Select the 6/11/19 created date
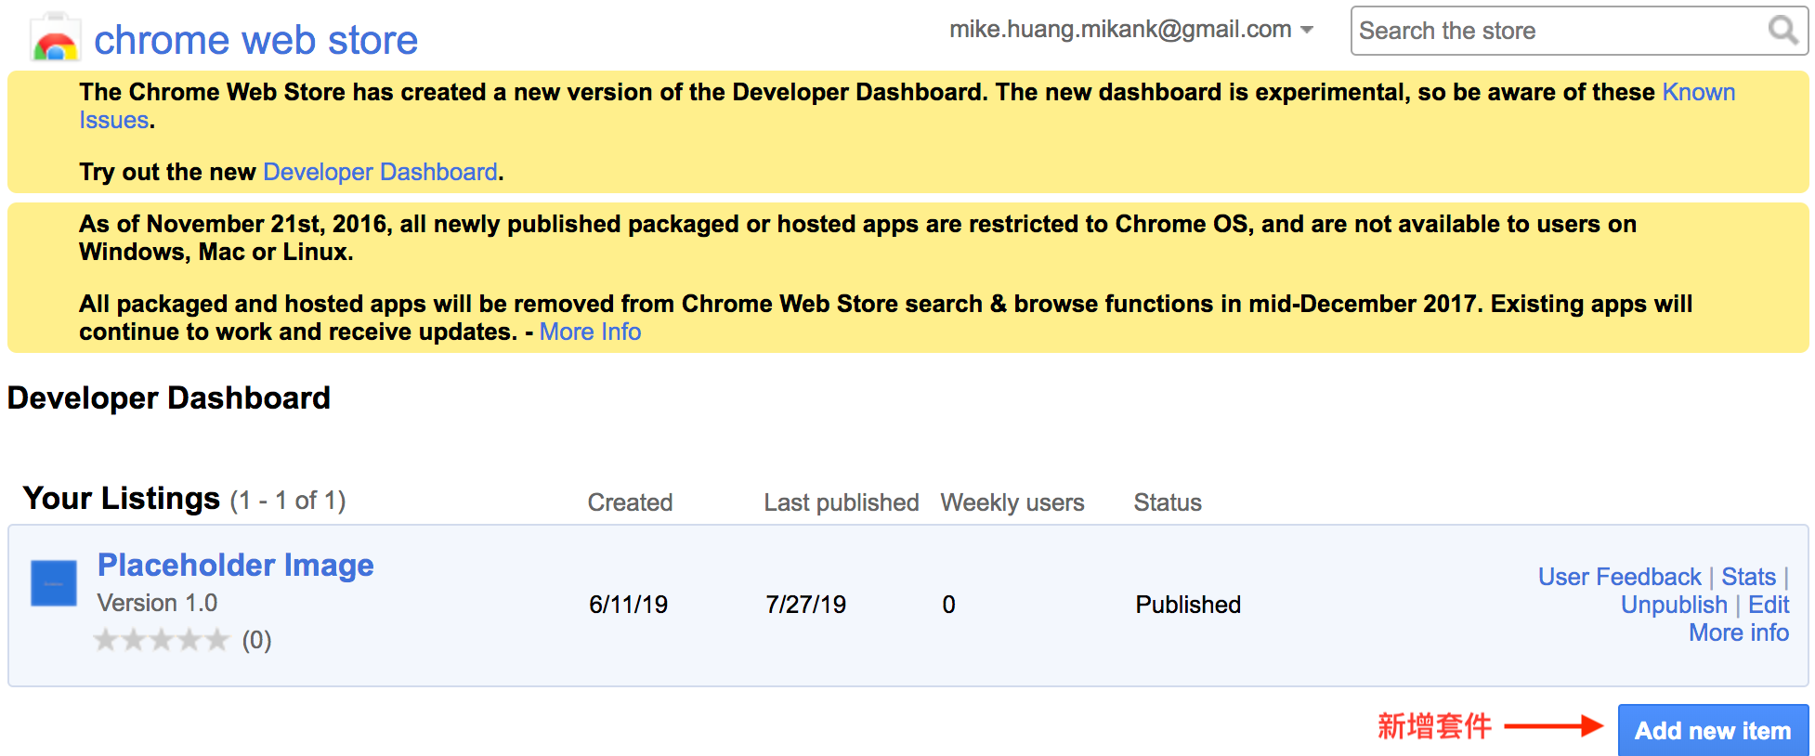1815x756 pixels. [628, 605]
